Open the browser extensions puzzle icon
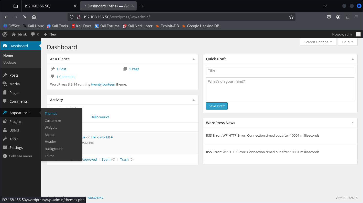Screen dimensions: 363x203 click(x=347, y=17)
